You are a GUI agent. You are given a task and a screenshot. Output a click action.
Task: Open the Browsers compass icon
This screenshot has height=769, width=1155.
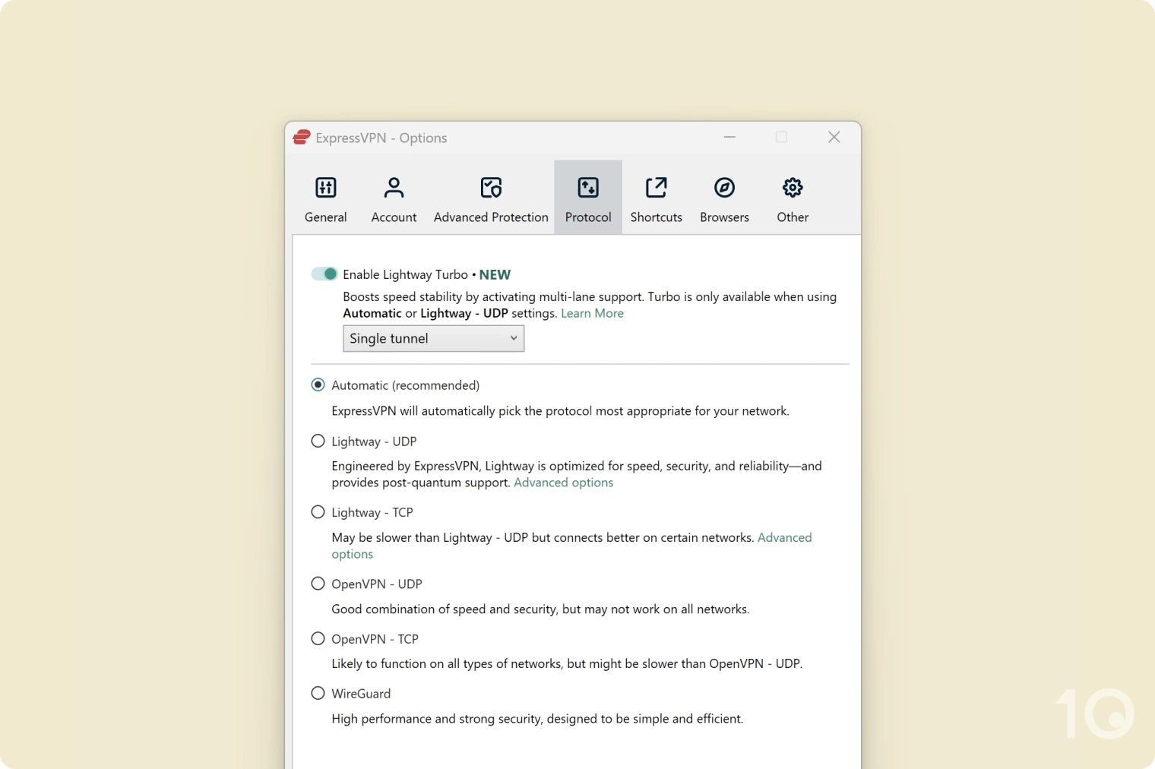click(x=724, y=188)
